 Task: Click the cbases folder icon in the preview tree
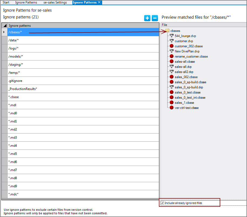(x=168, y=31)
